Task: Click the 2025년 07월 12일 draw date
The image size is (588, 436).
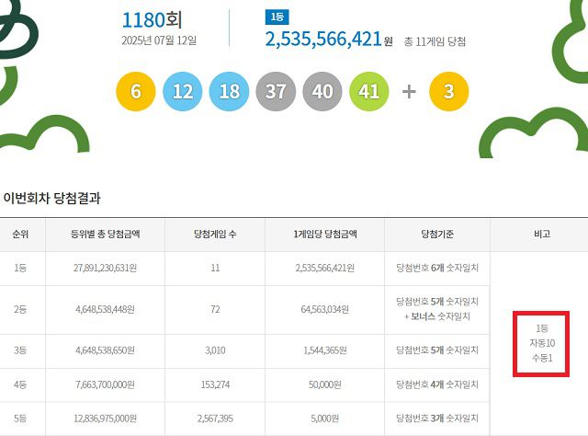Action: point(159,40)
